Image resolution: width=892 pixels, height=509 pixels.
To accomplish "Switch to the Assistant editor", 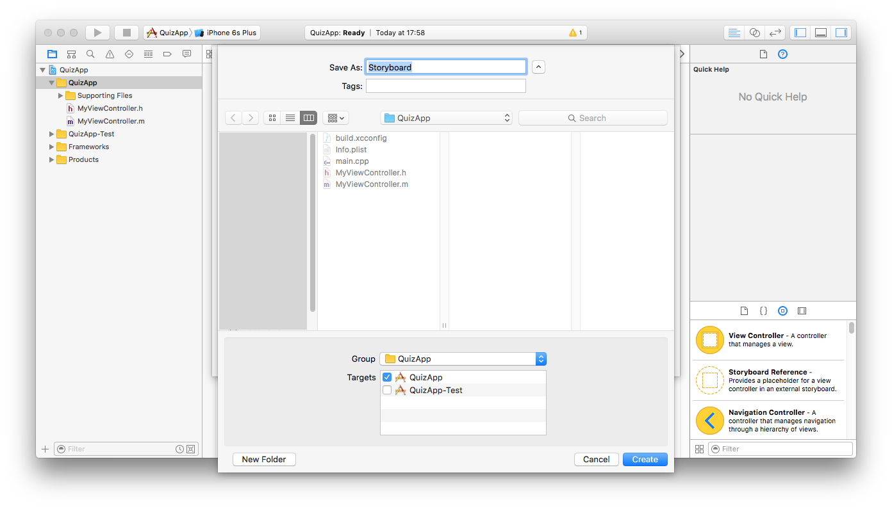I will 755,33.
